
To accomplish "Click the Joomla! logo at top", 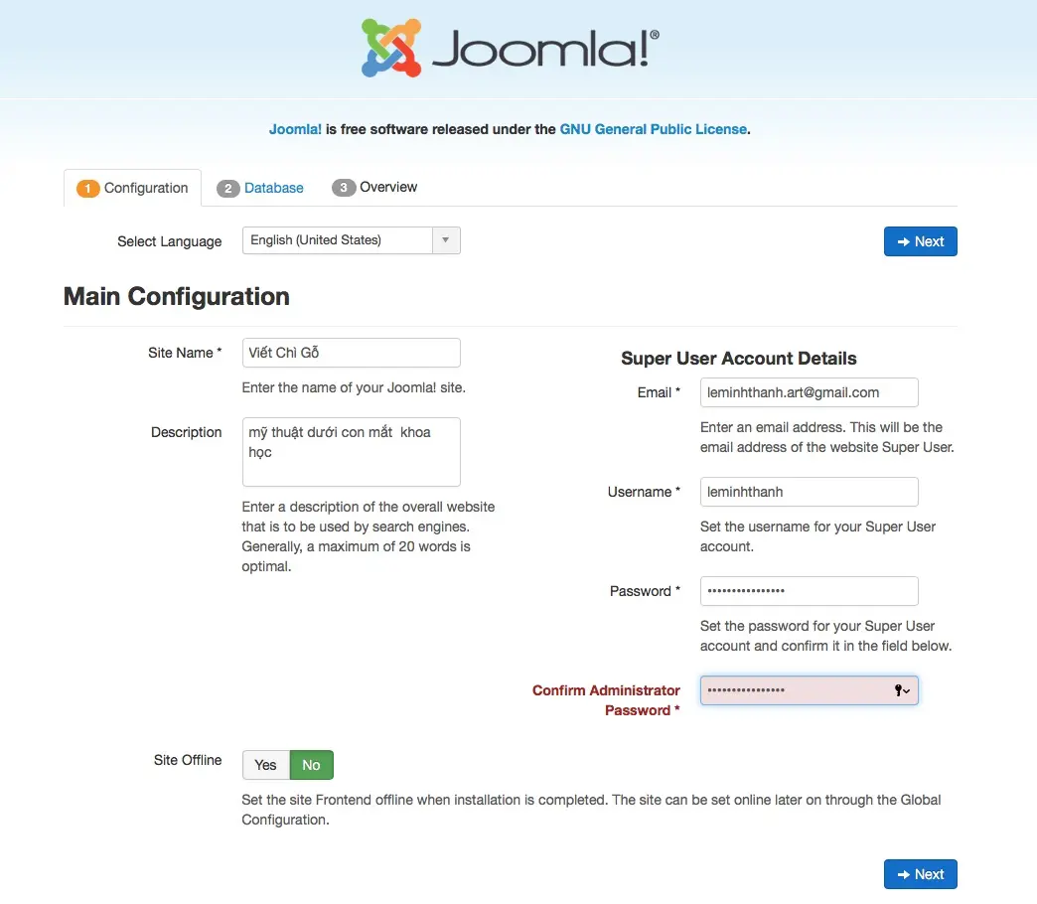I will [x=510, y=48].
